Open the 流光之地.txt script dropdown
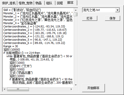Screen dimensions: 124x95 point(117,10)
